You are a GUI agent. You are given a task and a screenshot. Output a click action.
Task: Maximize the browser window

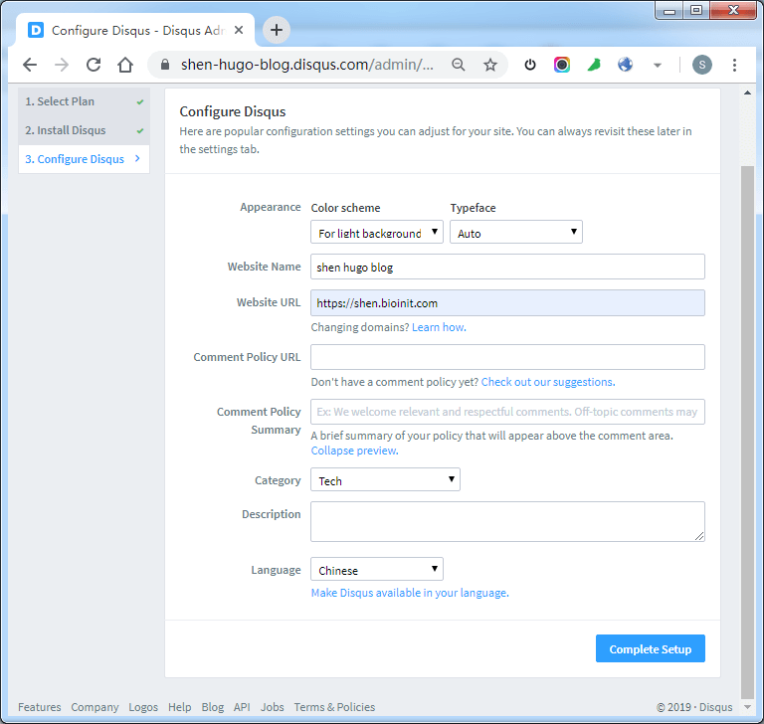click(x=696, y=10)
